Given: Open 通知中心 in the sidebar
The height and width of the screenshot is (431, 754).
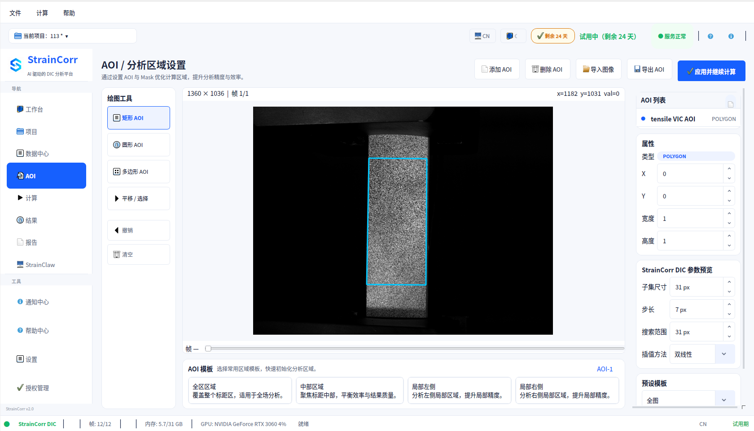Looking at the screenshot, I should pyautogui.click(x=46, y=302).
